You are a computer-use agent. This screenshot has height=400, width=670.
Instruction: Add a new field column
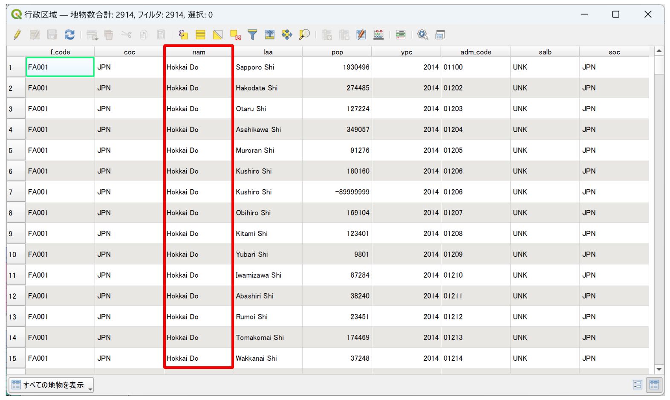point(327,35)
